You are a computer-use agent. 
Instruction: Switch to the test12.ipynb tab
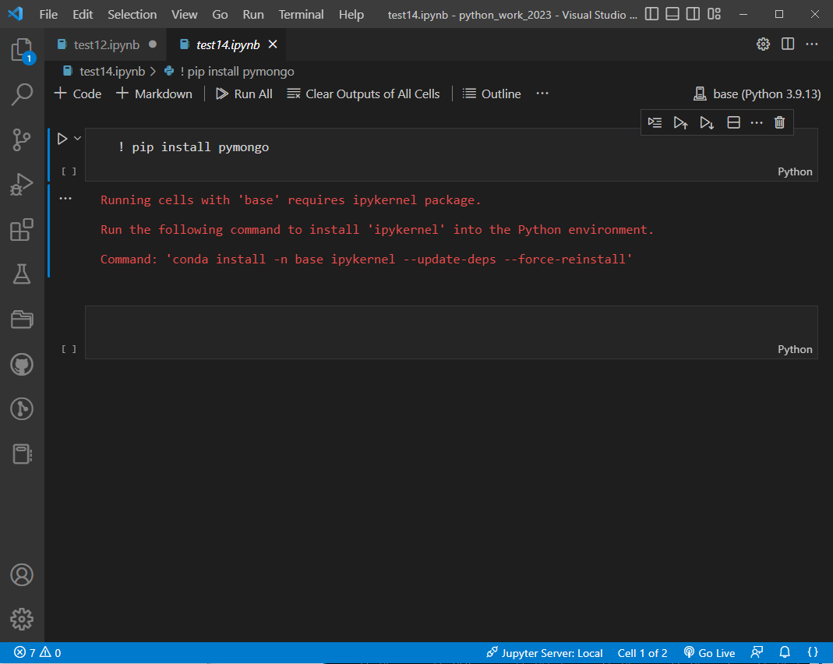pyautogui.click(x=105, y=44)
